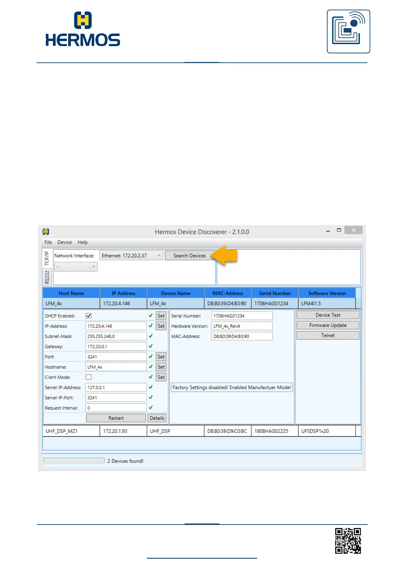Click software version LFM4I1.5 cell
Image resolution: width=404 pixels, height=571 pixels.
(x=327, y=303)
